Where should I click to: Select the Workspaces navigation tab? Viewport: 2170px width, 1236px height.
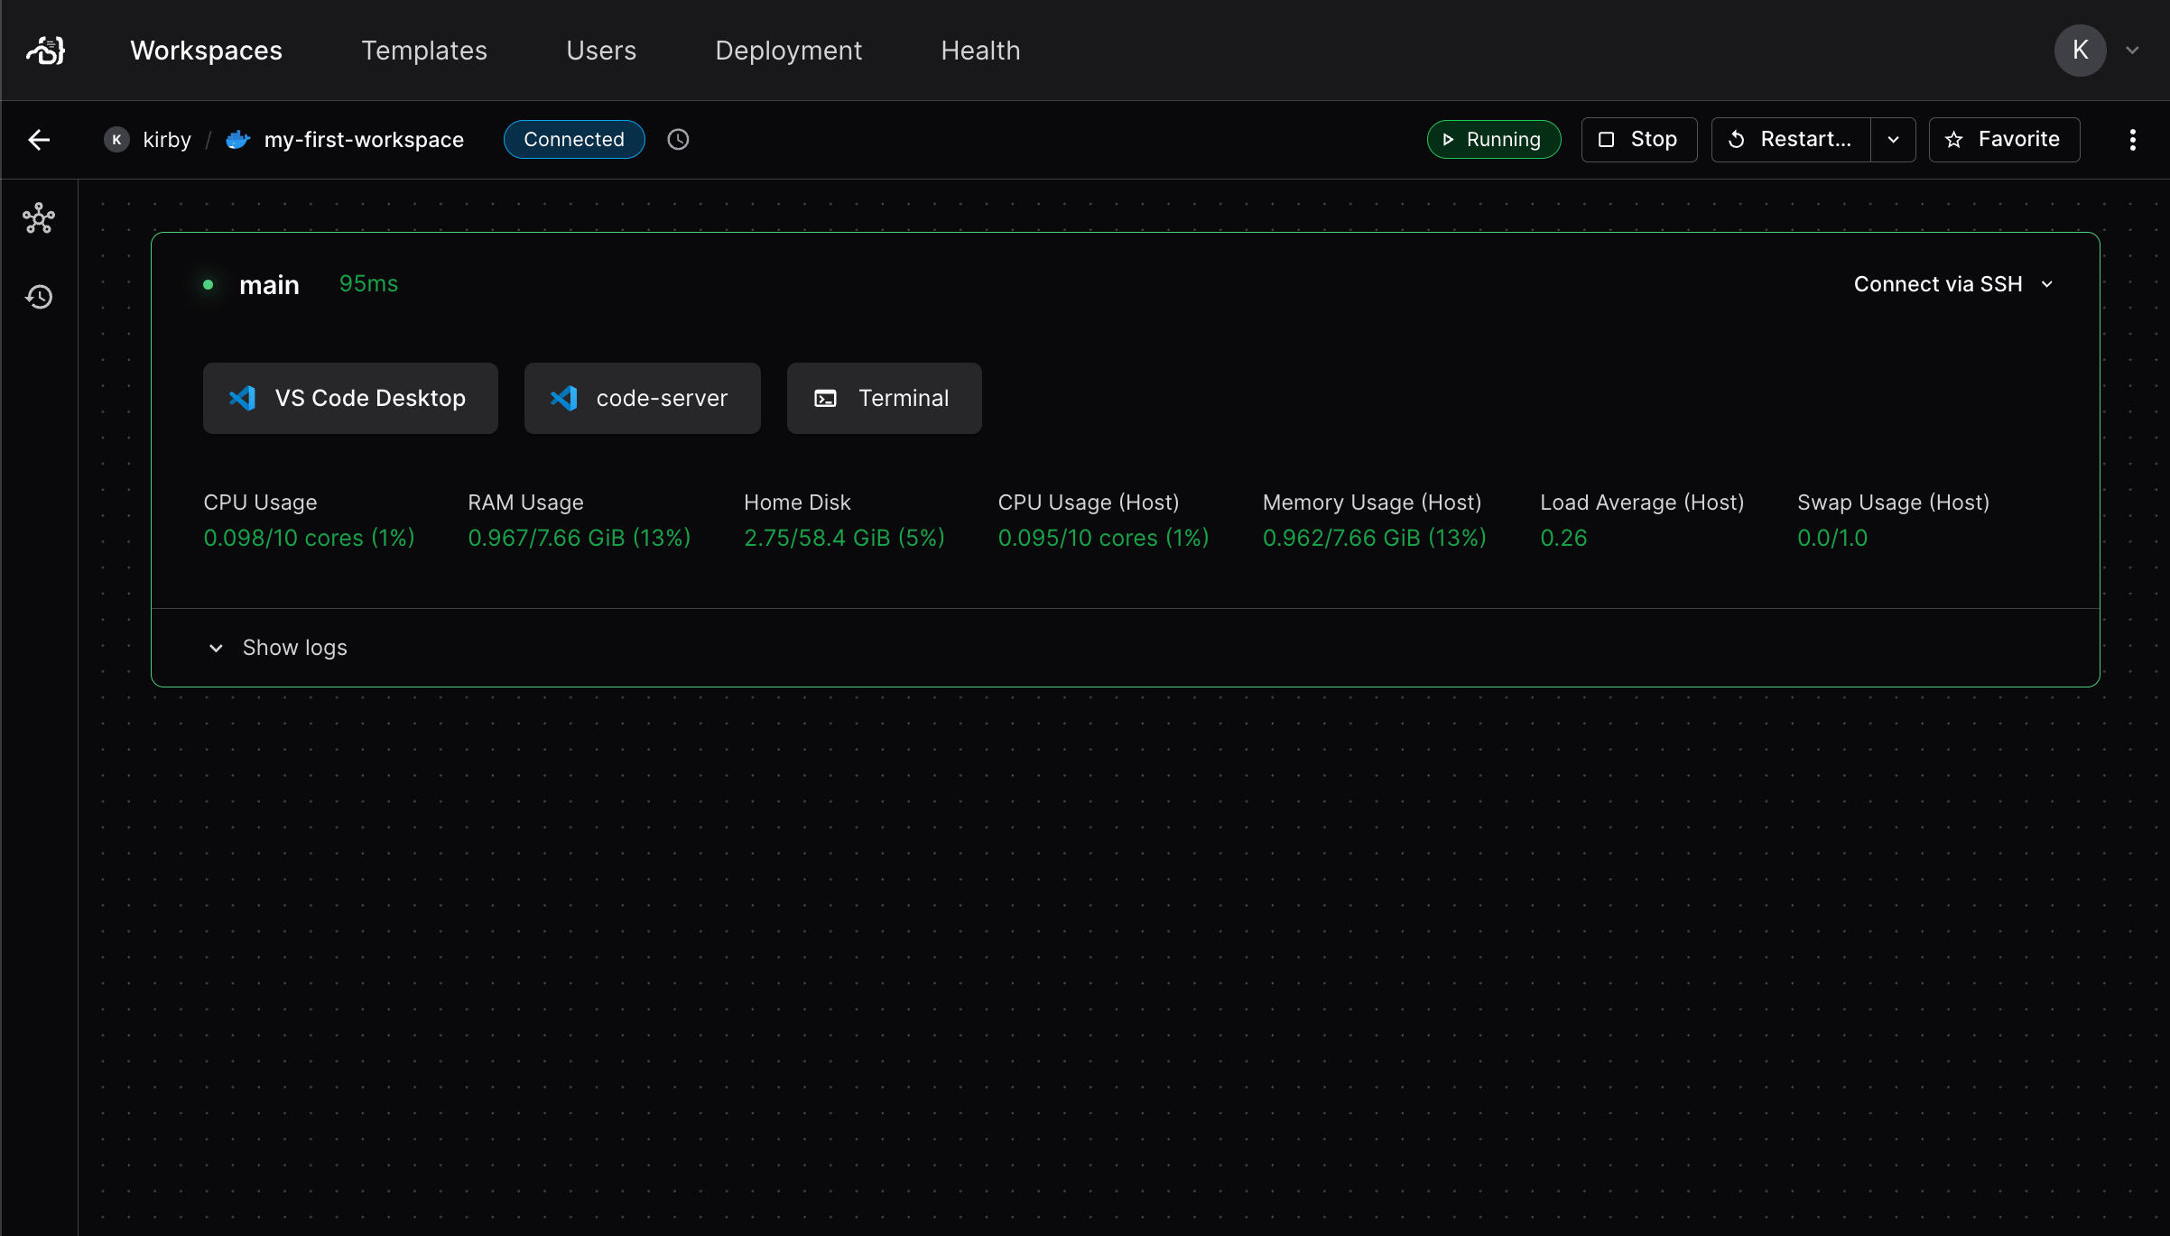click(204, 51)
